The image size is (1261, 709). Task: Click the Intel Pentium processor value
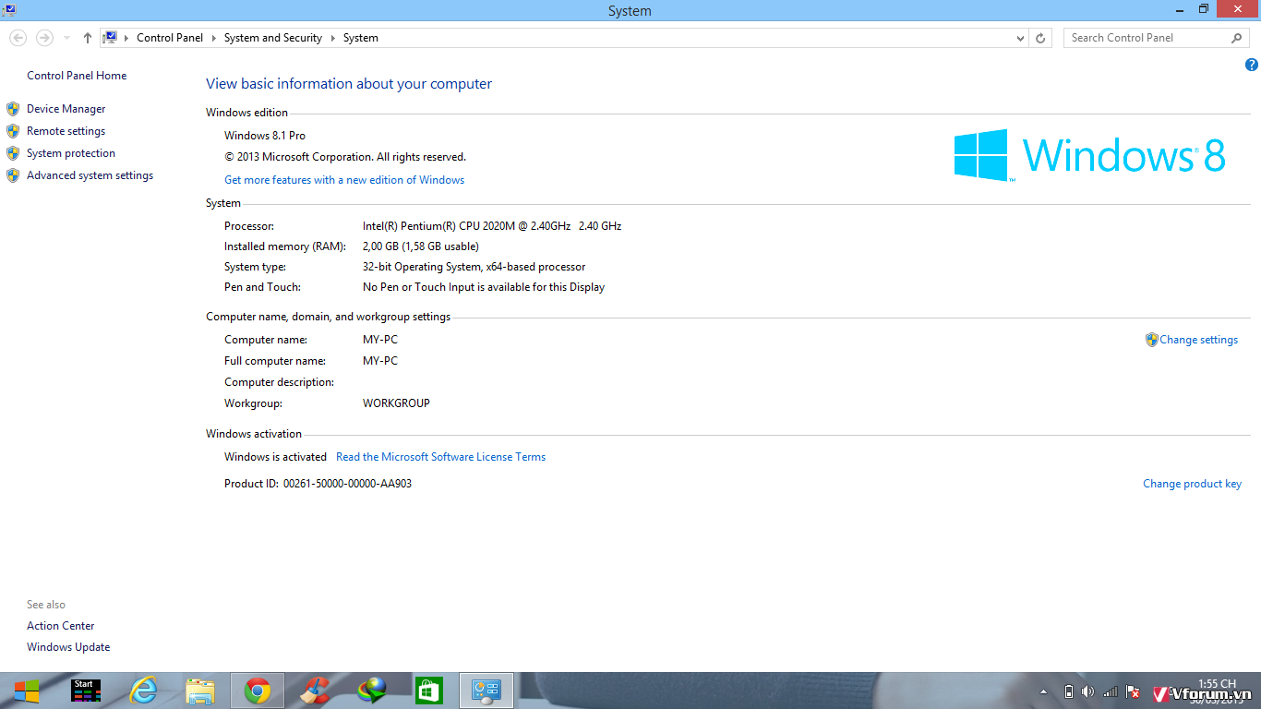[492, 226]
